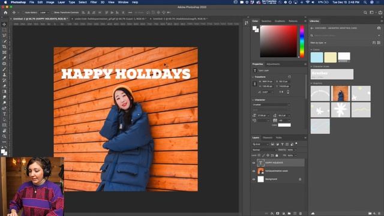
Task: Open the Window menu
Action: 123,2
